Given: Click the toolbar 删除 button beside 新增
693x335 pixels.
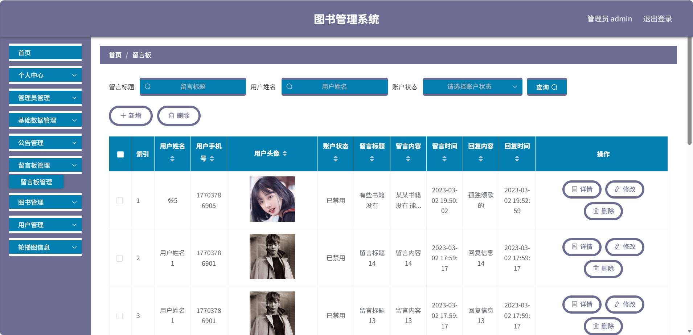Looking at the screenshot, I should (x=179, y=116).
